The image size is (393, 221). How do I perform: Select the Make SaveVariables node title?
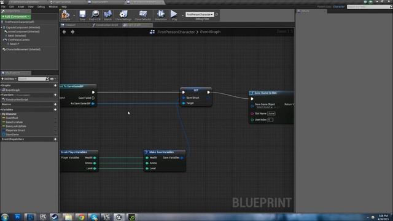(x=161, y=152)
